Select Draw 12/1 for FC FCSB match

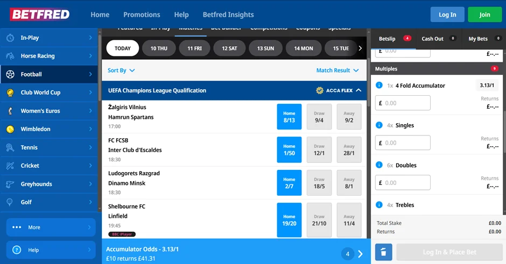click(x=319, y=149)
